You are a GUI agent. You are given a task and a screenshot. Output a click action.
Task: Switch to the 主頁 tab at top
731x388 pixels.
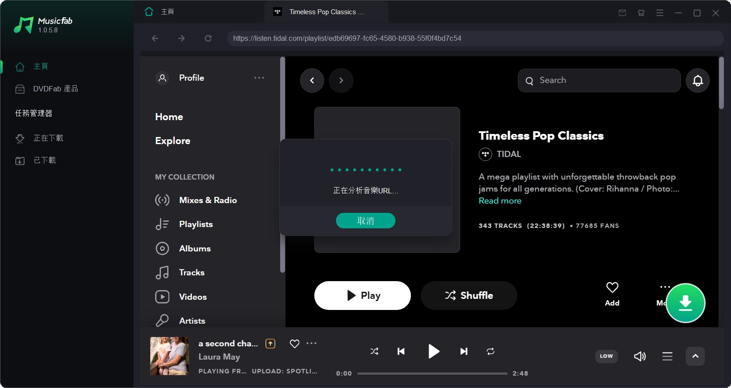point(160,12)
